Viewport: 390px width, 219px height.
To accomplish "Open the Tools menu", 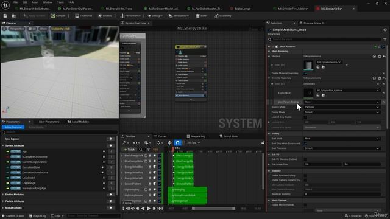I will pyautogui.click(x=60, y=2).
